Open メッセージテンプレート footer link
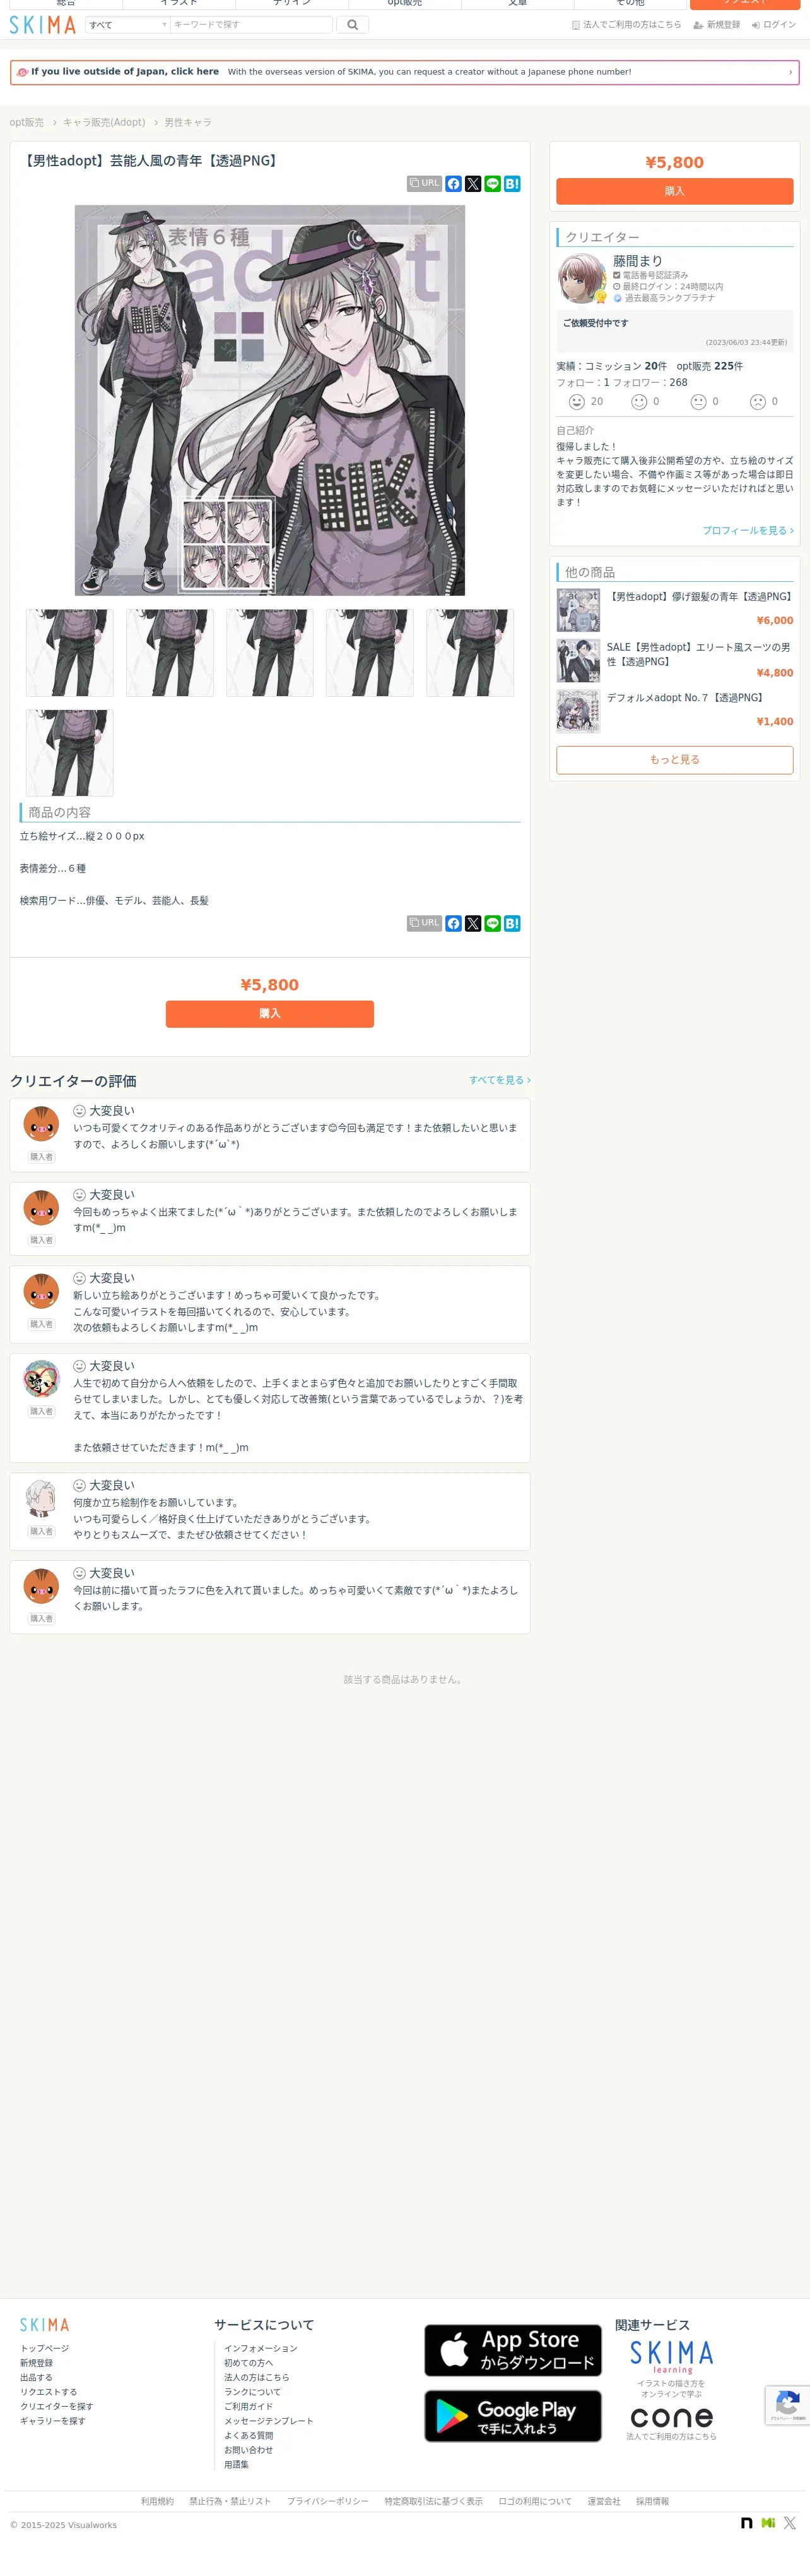The height and width of the screenshot is (2576, 810). pos(269,2421)
